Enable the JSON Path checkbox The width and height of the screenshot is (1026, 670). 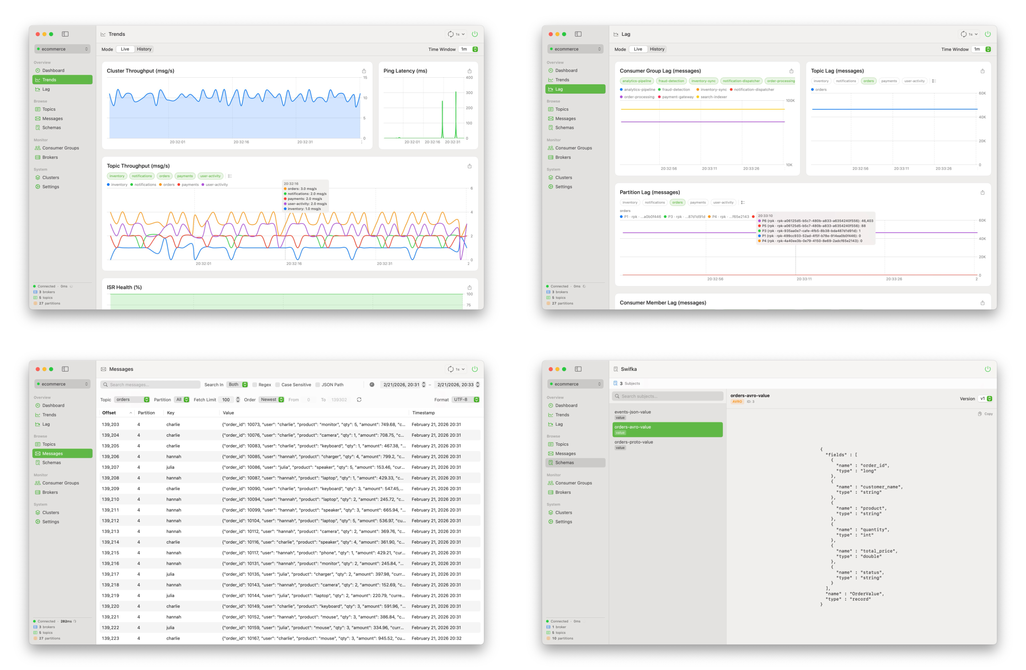[x=318, y=384]
